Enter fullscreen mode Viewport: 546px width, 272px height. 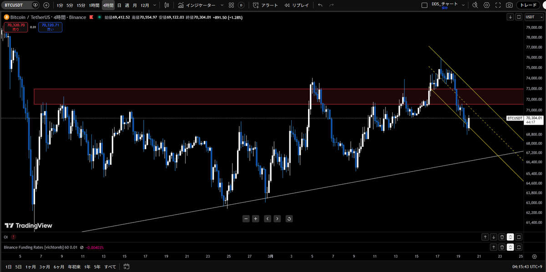pos(498,5)
